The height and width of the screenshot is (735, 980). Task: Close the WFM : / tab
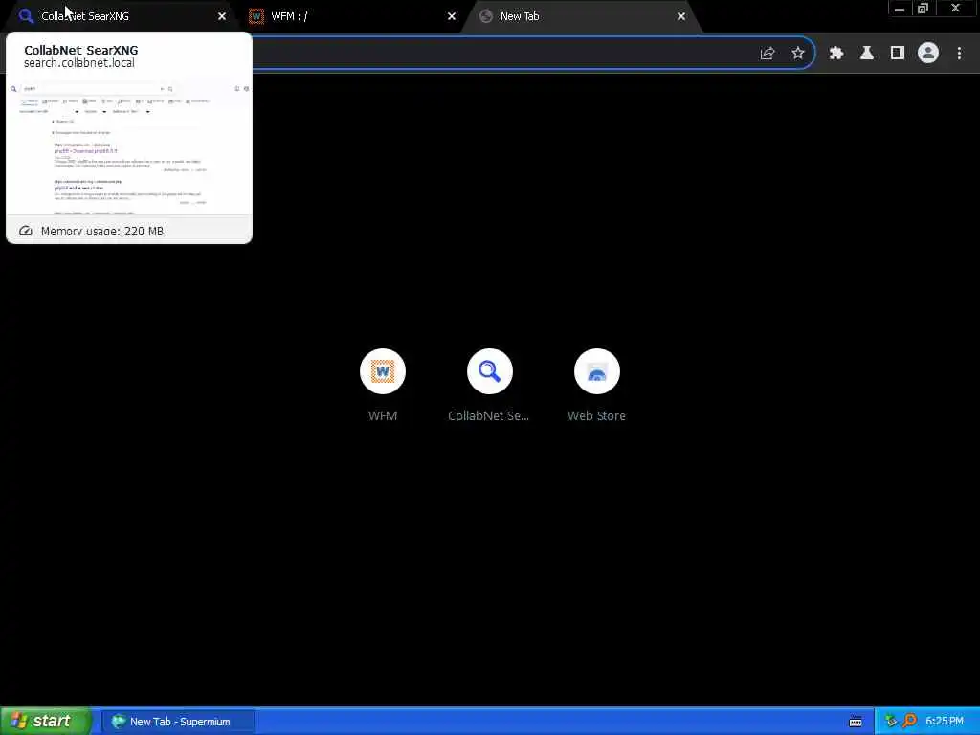pos(452,16)
